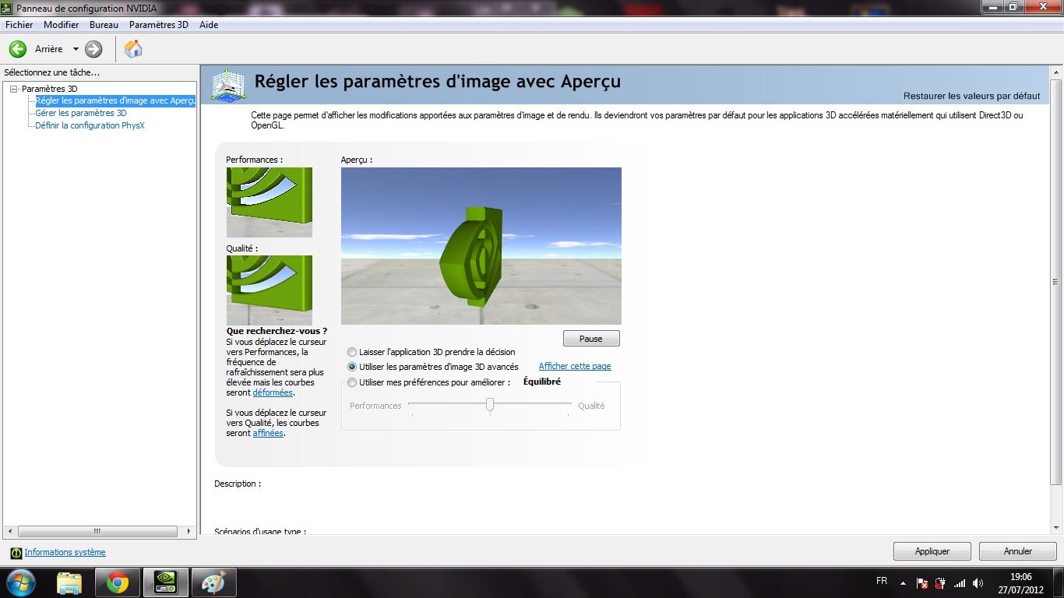This screenshot has width=1064, height=598.
Task: Click the green Back arrow icon
Action: [18, 49]
